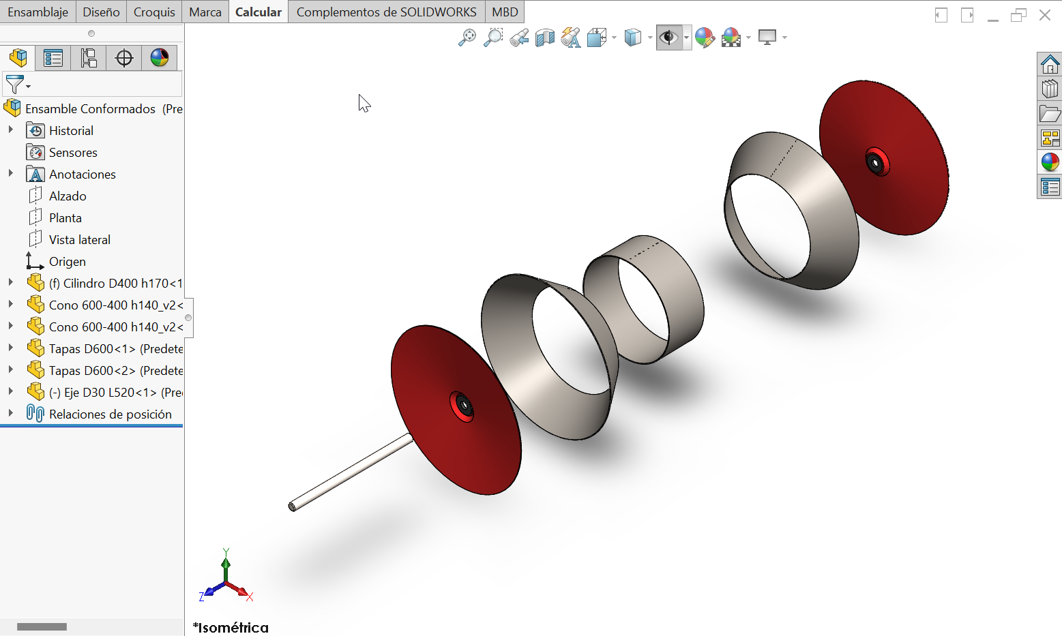
Task: Switch to the MBD tab
Action: (505, 12)
